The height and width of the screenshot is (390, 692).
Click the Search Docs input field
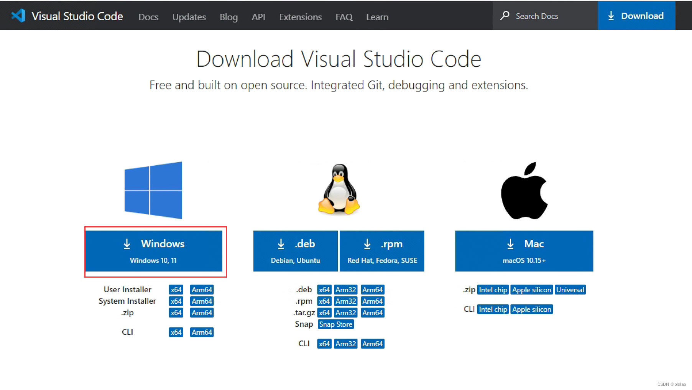pos(545,16)
